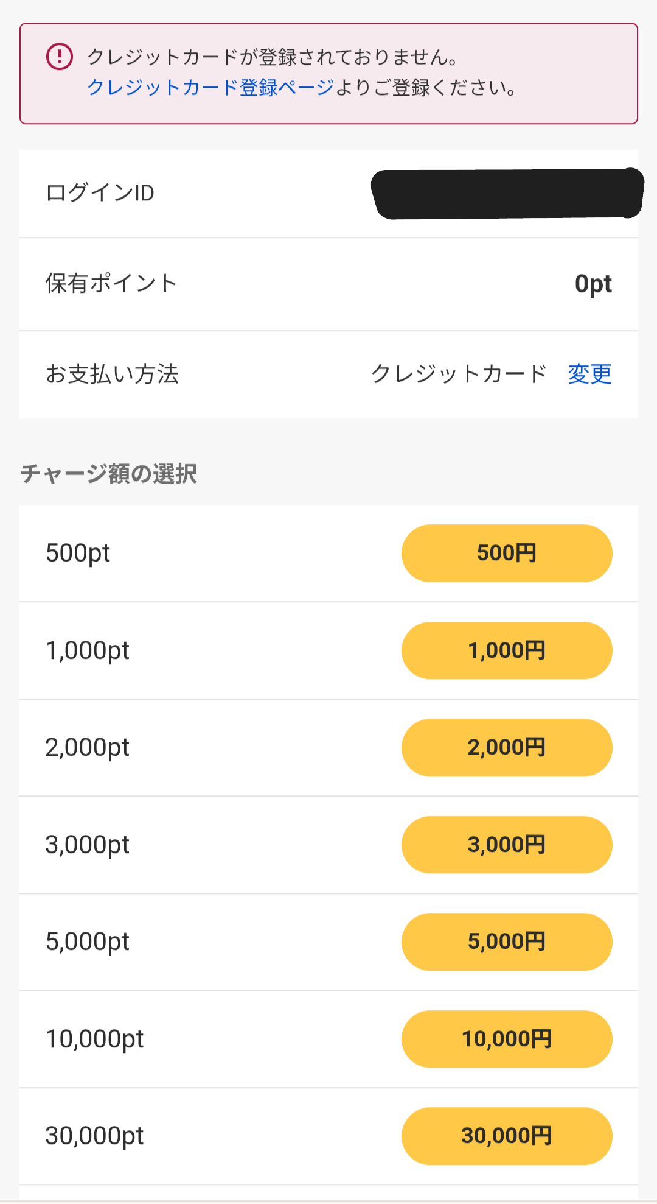Click the チャージ額の選択 heading
657x1204 pixels.
tap(109, 474)
